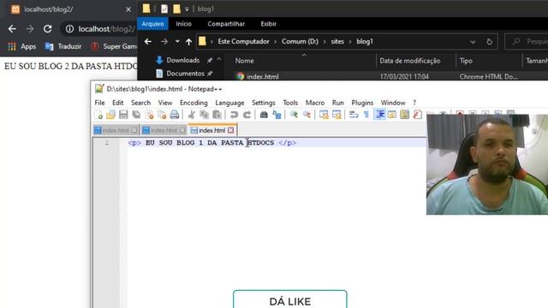
Task: Toggle synchronize horizontal scrolling icon
Action: point(337,115)
